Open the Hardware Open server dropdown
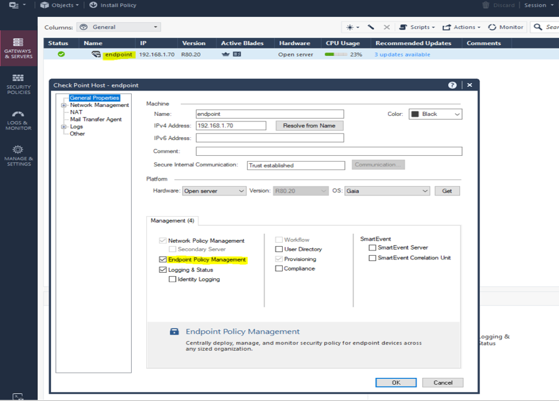Screen dimensions: 559x401 click(214, 191)
